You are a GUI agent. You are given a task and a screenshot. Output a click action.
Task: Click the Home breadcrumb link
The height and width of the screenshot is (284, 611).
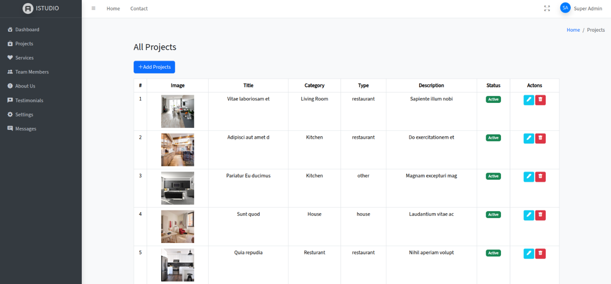573,30
